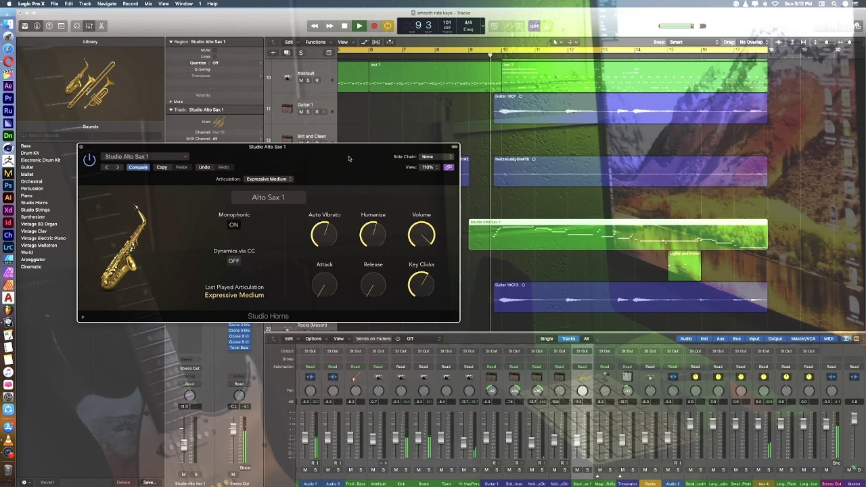This screenshot has height=487, width=866.
Task: Solo the Guitar 1 track in header
Action: (309, 112)
